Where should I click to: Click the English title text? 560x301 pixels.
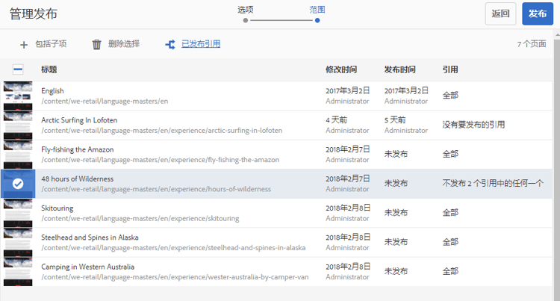tap(52, 91)
